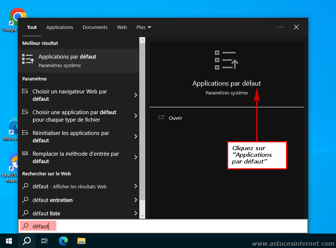Screen dimensions: 336x248
Task: Launch Microsoft Edge from the taskbar
Action: point(63,241)
